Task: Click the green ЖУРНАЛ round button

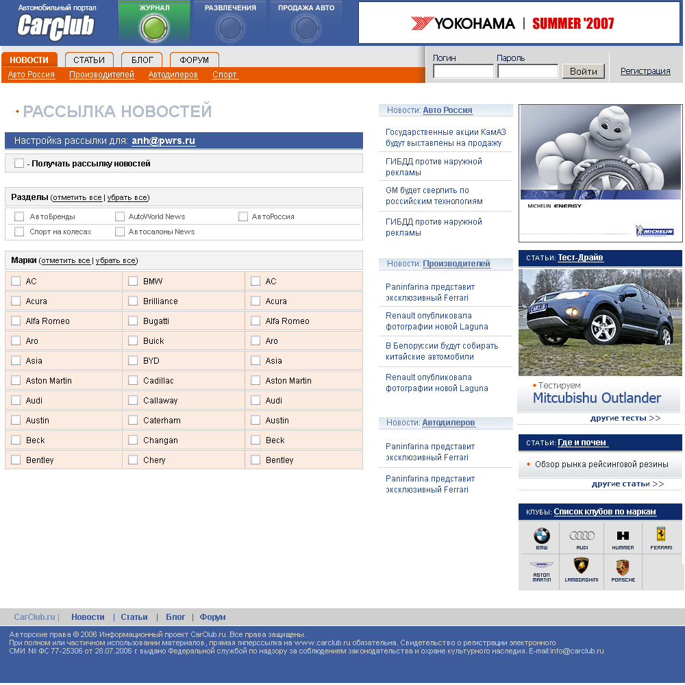Action: click(x=153, y=27)
